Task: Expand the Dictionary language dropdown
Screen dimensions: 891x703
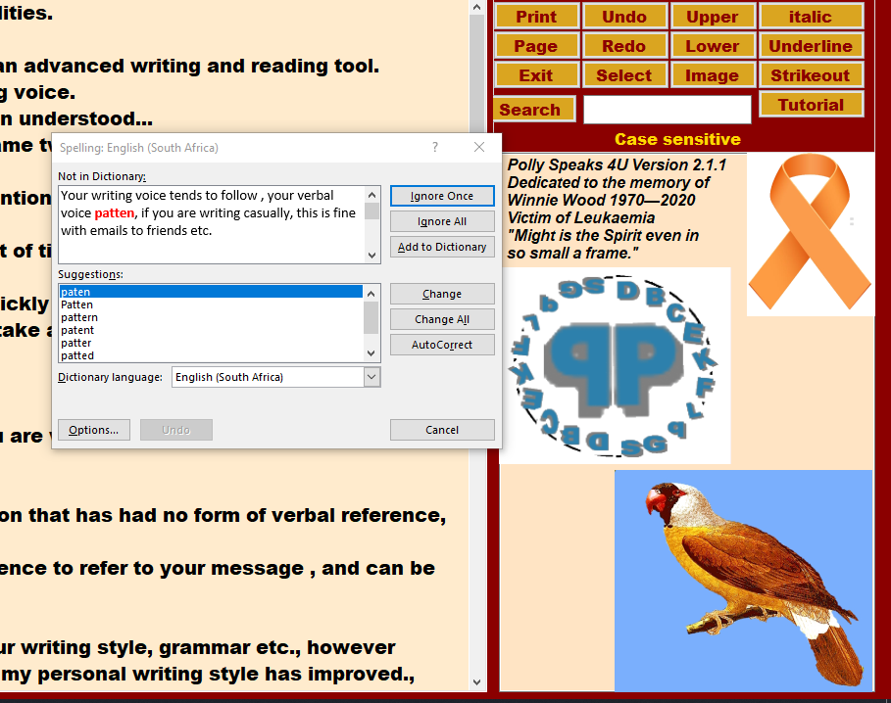Action: 371,377
